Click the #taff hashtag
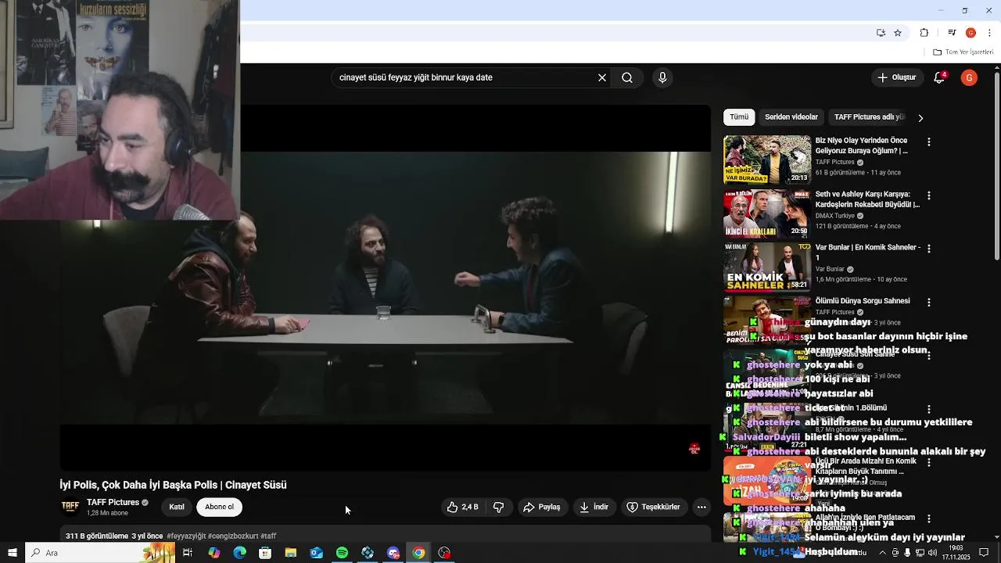The height and width of the screenshot is (563, 1001). pyautogui.click(x=268, y=536)
